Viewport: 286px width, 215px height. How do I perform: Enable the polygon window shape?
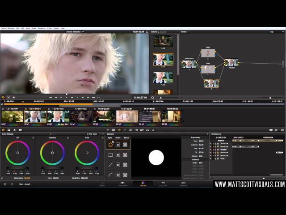coord(110,165)
